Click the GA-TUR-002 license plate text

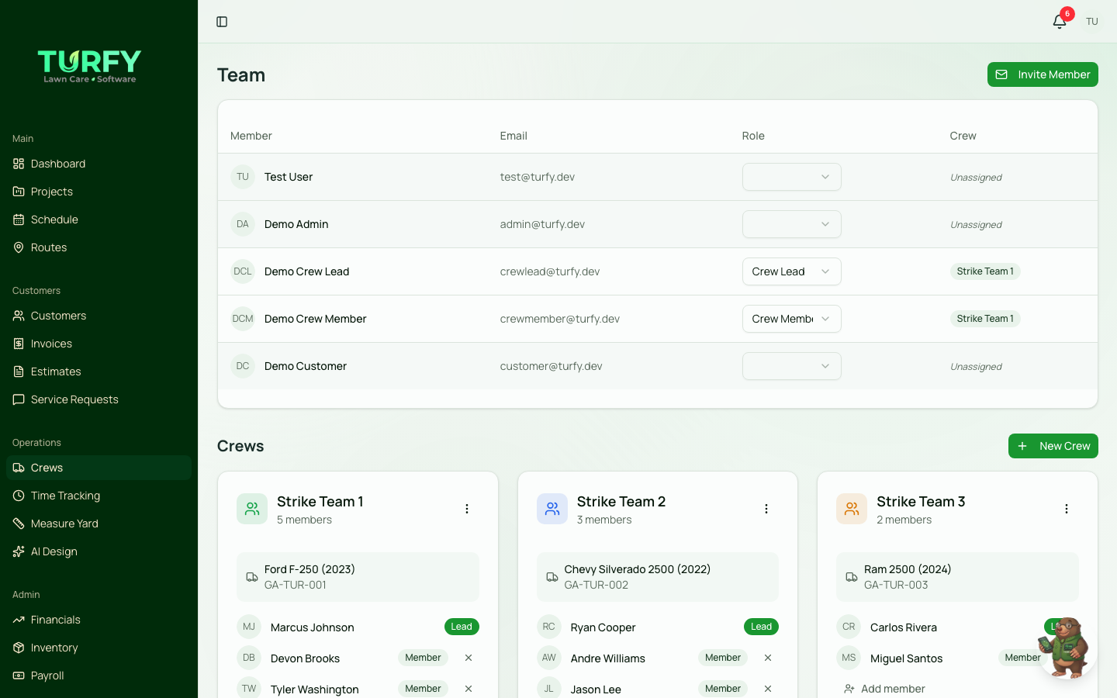coord(597,585)
